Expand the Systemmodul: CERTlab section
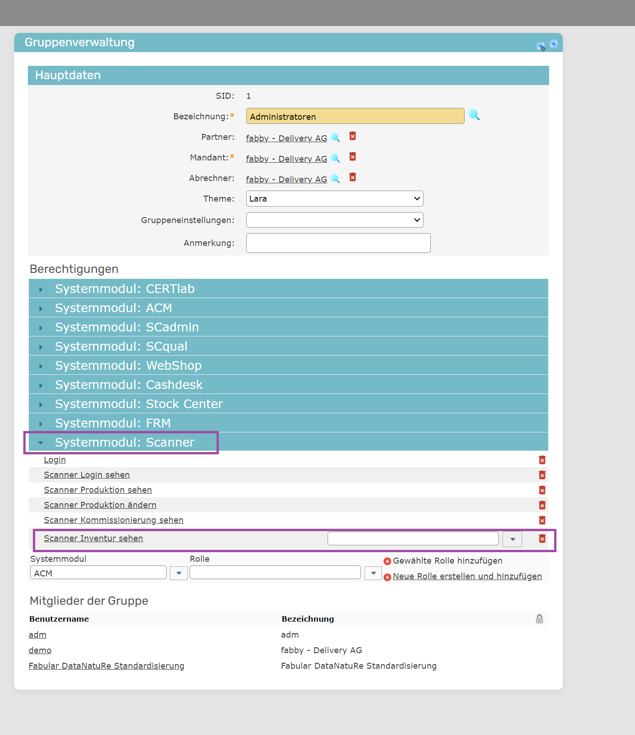 click(124, 289)
